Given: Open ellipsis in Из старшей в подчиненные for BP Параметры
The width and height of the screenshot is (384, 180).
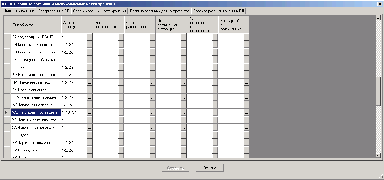Looking at the screenshot, I should point(247,143).
